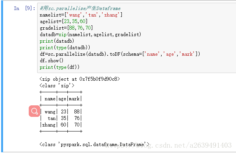Click the agelist=[23,35,60] line
236x153 pixels.
tap(64, 21)
